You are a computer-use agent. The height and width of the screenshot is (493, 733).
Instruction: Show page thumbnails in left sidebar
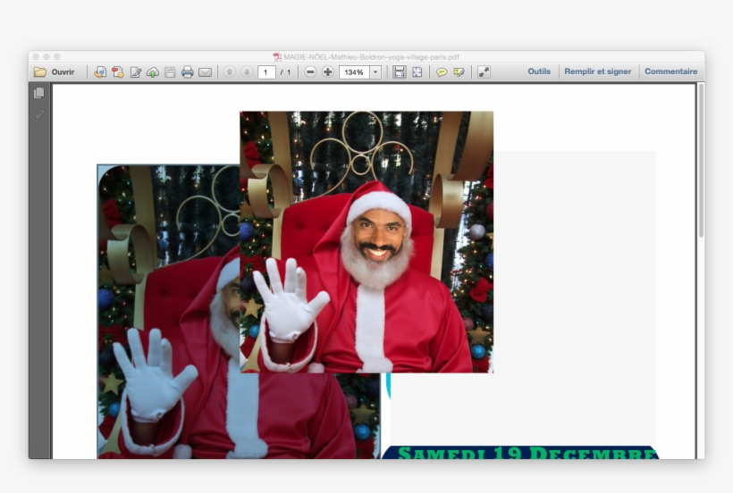(39, 93)
